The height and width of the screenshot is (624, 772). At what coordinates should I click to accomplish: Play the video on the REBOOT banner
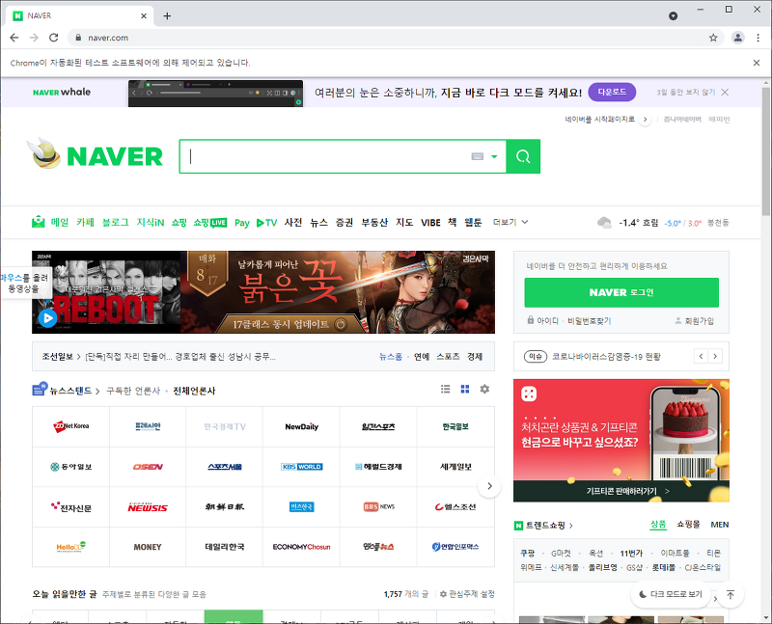point(47,318)
